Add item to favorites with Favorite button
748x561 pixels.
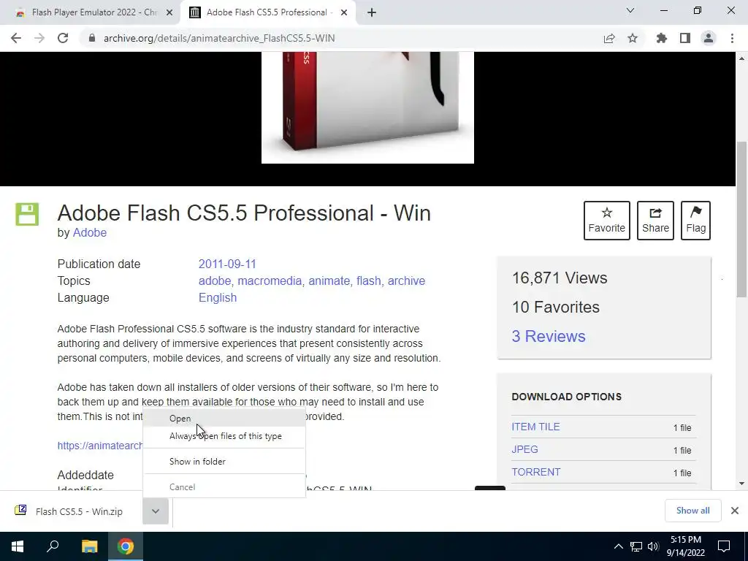pos(607,221)
